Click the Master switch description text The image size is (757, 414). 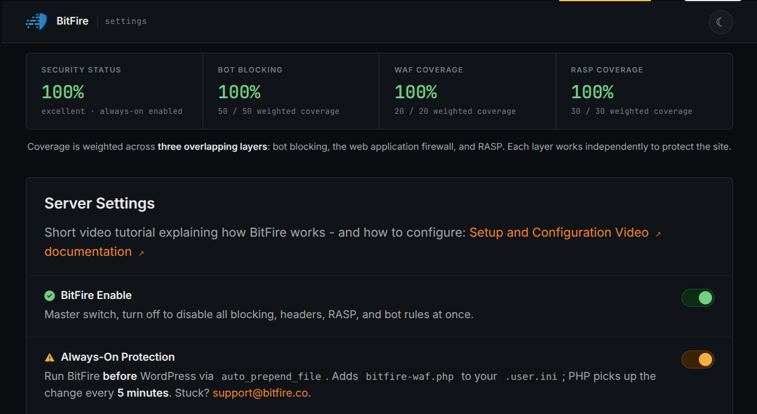(x=259, y=315)
